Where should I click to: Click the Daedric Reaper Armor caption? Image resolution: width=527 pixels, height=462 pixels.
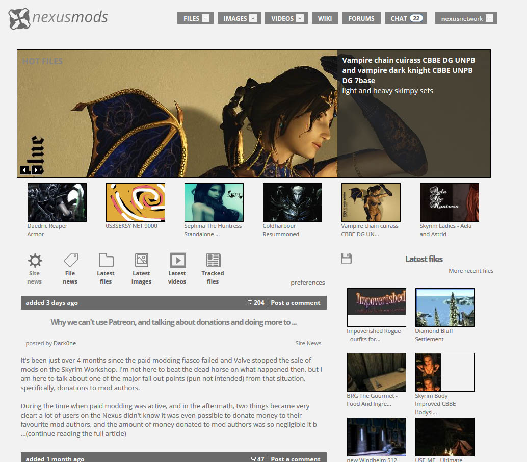47,230
